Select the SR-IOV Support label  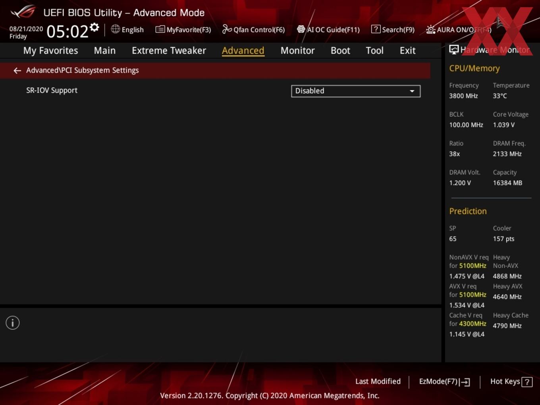point(52,90)
